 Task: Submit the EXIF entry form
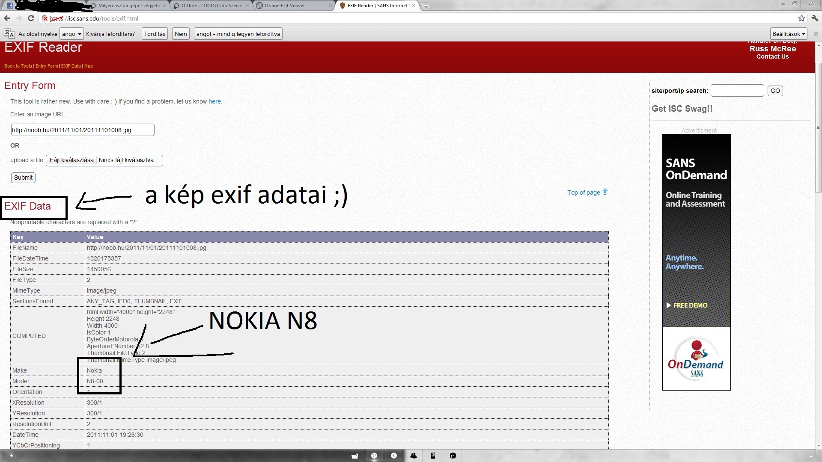[23, 178]
